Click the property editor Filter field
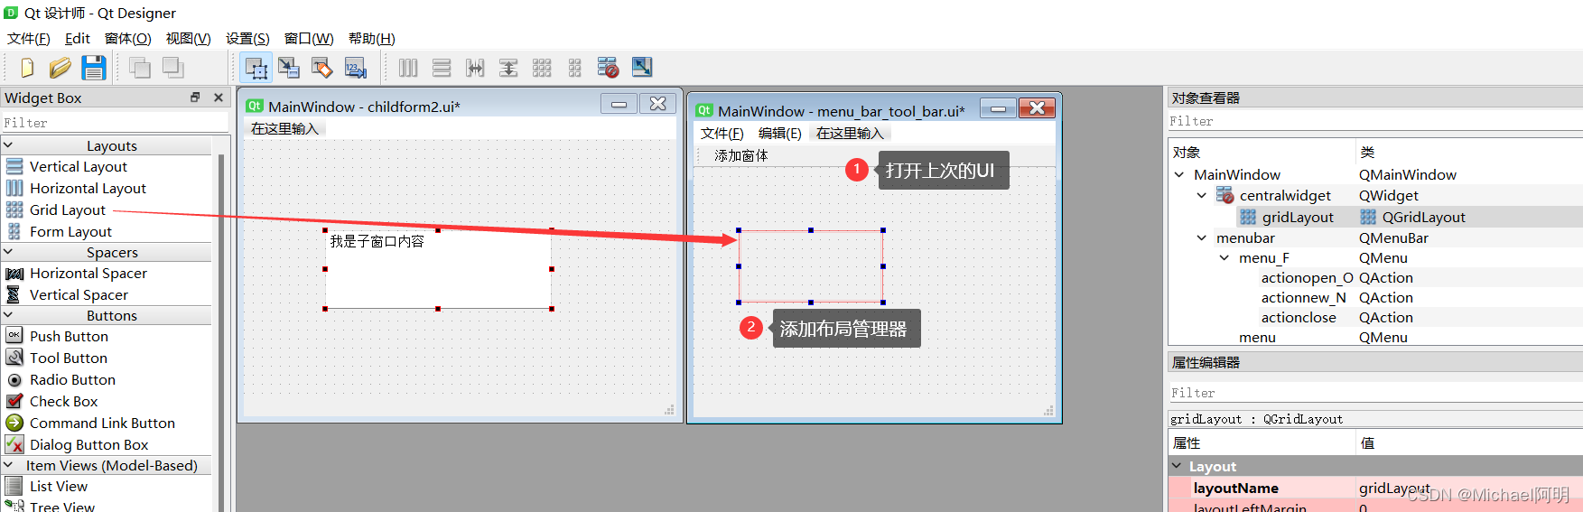 1374,393
